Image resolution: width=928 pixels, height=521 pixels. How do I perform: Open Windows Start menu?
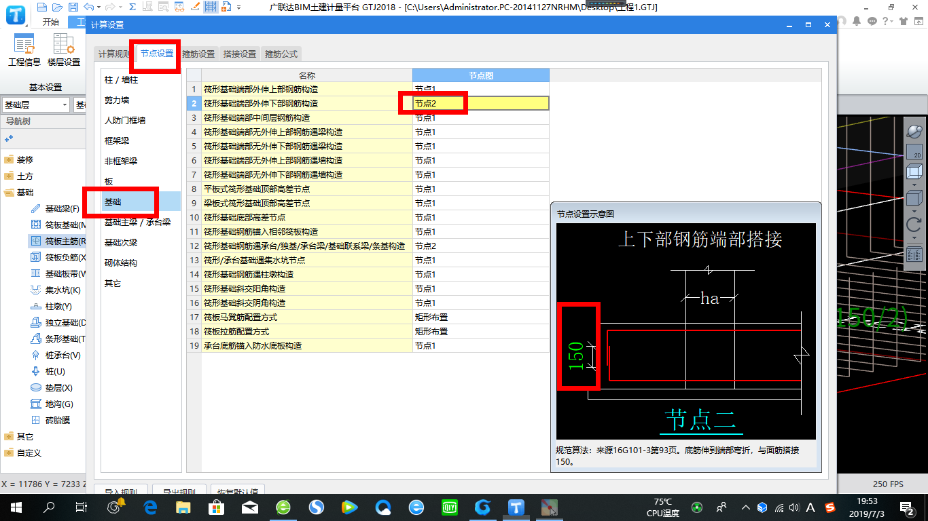[x=16, y=507]
